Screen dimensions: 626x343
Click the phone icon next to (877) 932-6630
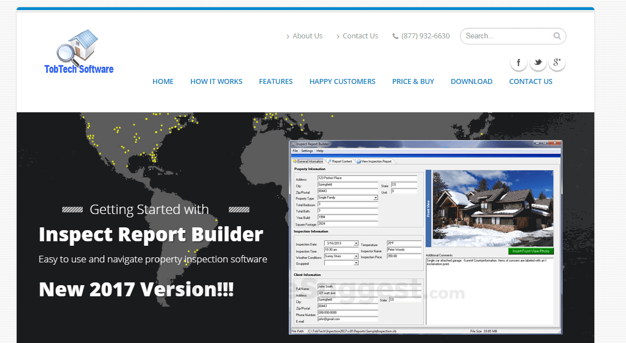(x=395, y=36)
